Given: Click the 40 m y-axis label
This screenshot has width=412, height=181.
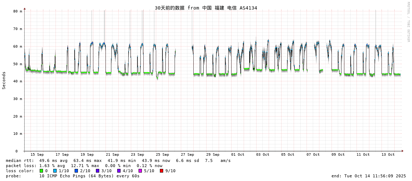Looking at the screenshot, I should point(18,81).
